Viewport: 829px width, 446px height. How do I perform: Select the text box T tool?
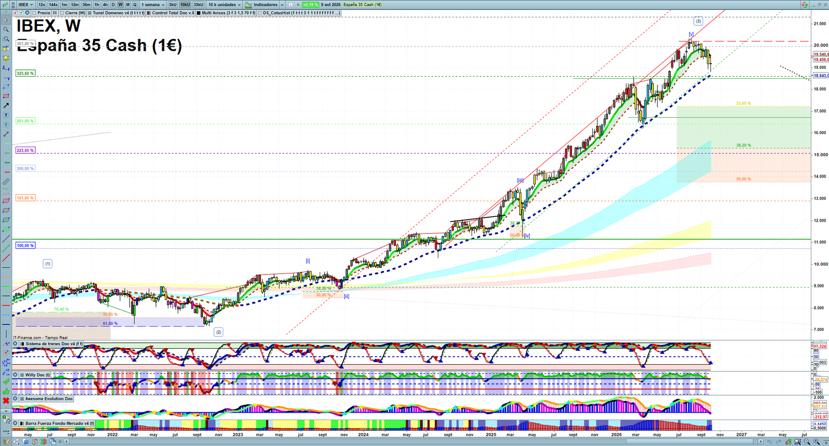click(6, 115)
